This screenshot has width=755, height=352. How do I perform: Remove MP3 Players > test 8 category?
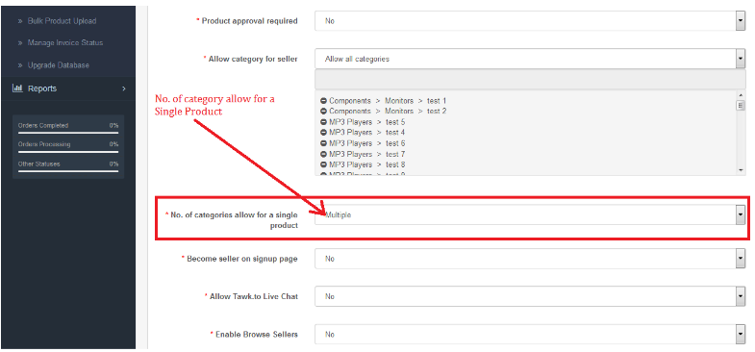click(323, 165)
